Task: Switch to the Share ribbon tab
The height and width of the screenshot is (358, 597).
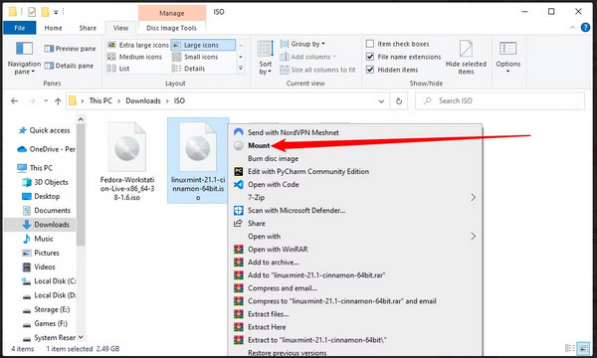Action: pyautogui.click(x=88, y=28)
